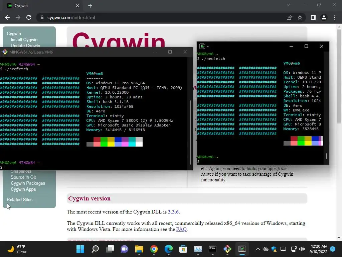
Task: Open the touch keyboard tray icon
Action: click(x=283, y=249)
